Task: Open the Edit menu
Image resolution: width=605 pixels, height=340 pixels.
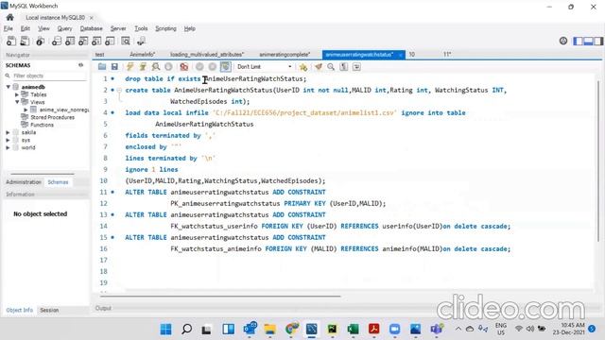Action: point(26,28)
